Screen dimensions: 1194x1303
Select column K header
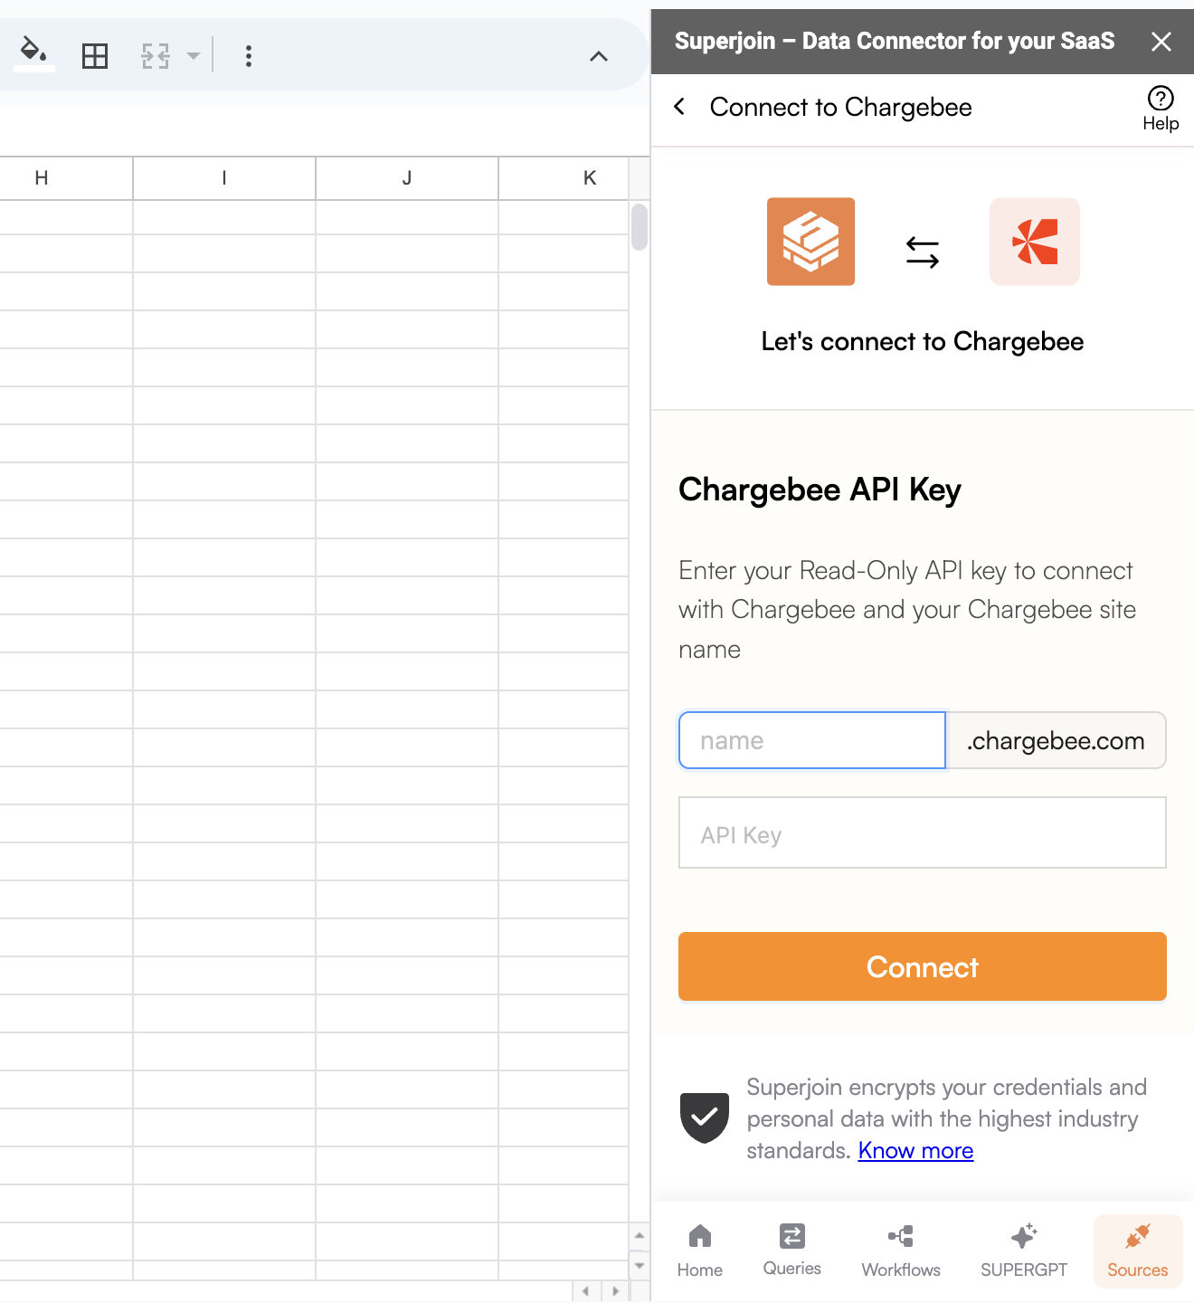(x=564, y=178)
